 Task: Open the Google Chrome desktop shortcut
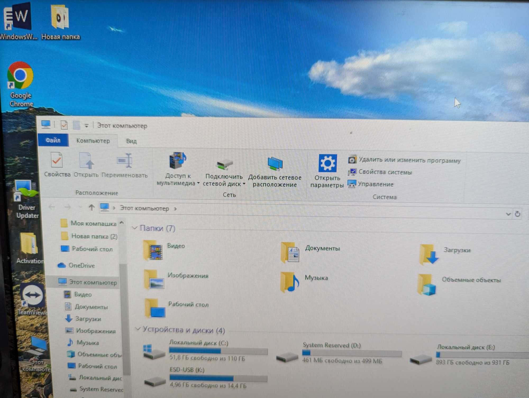(x=21, y=84)
